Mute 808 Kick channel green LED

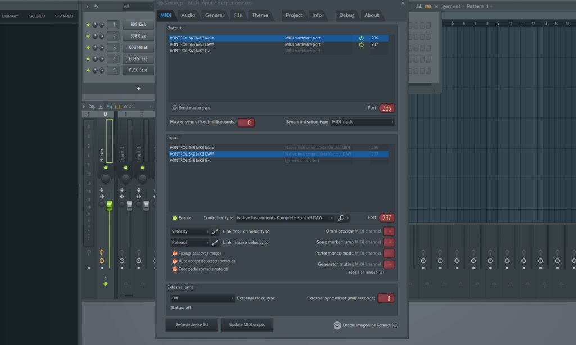point(88,25)
